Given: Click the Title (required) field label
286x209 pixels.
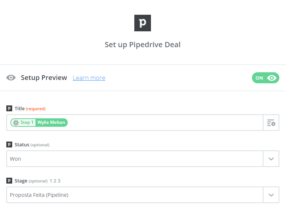Looking at the screenshot, I should [30, 109].
